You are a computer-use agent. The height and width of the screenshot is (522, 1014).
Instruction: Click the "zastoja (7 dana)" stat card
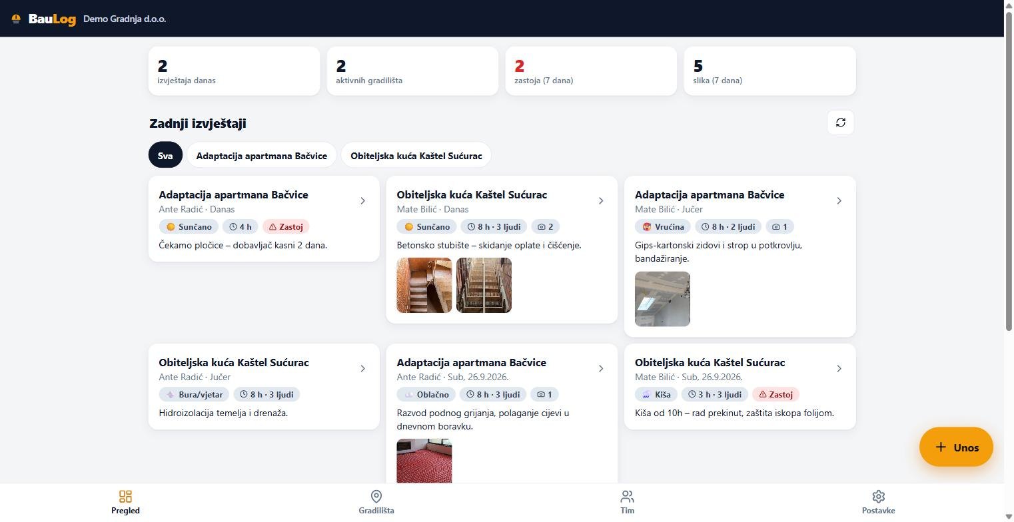(591, 71)
